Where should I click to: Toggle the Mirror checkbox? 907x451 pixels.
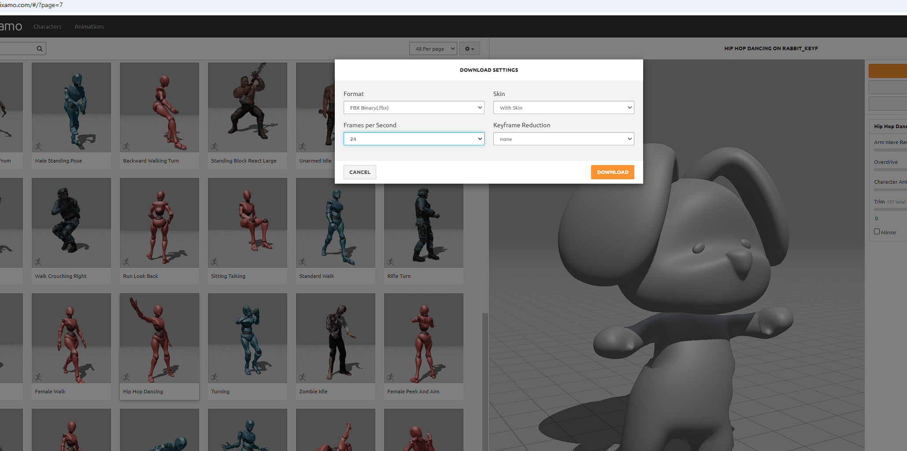877,232
